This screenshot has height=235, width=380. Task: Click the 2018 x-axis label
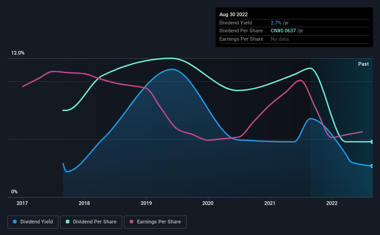point(84,203)
